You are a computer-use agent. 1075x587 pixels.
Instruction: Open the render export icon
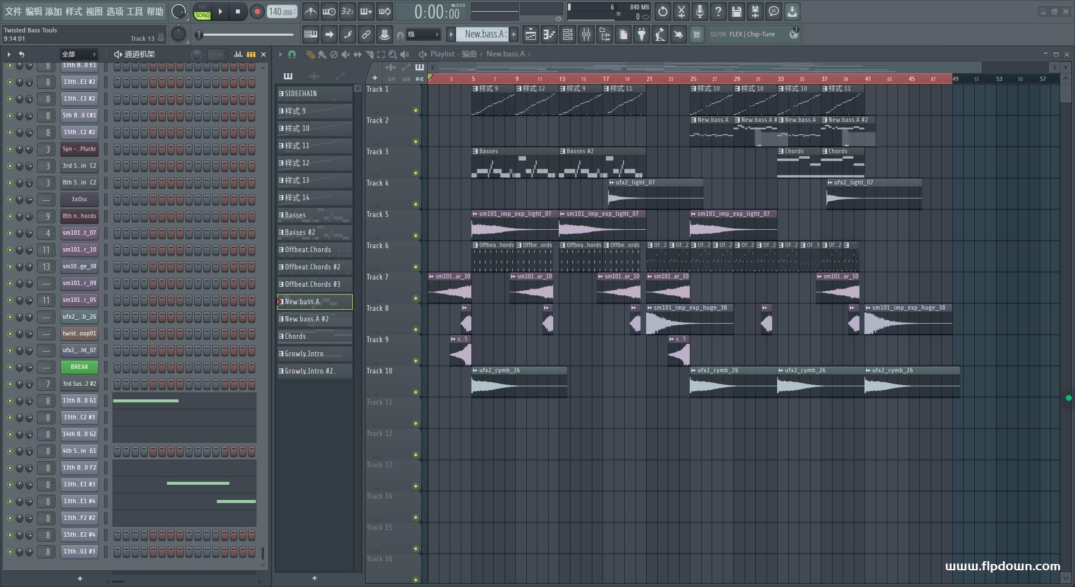pyautogui.click(x=755, y=11)
